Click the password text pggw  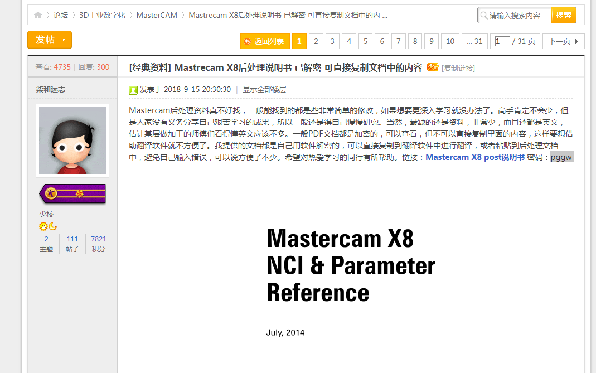561,157
